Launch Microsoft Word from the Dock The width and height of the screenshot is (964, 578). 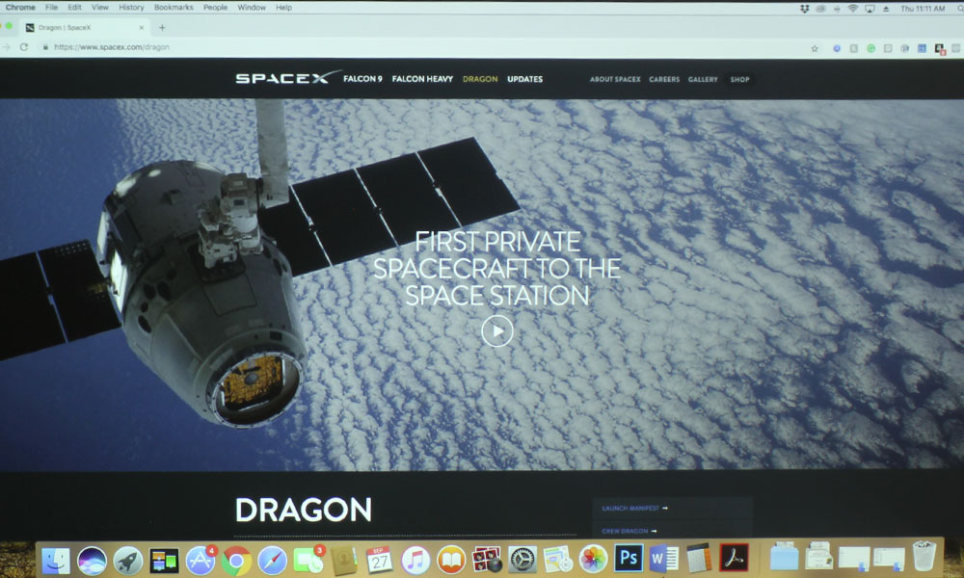pos(664,559)
